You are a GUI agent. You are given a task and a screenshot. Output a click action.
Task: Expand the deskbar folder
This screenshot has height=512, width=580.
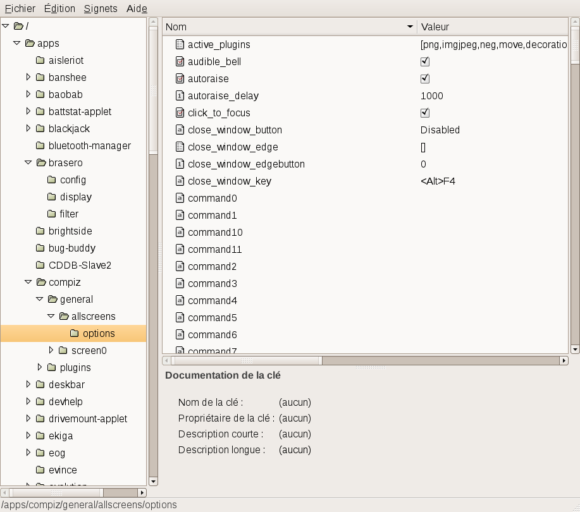pos(28,384)
